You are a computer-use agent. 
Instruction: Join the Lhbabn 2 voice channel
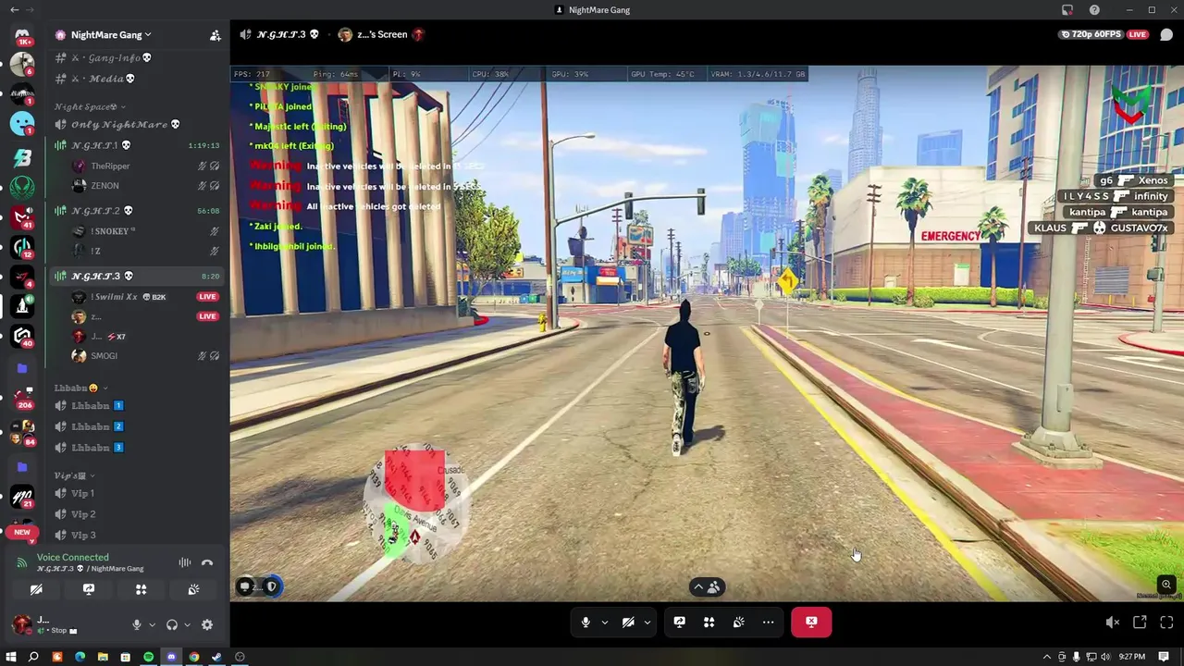click(x=91, y=426)
